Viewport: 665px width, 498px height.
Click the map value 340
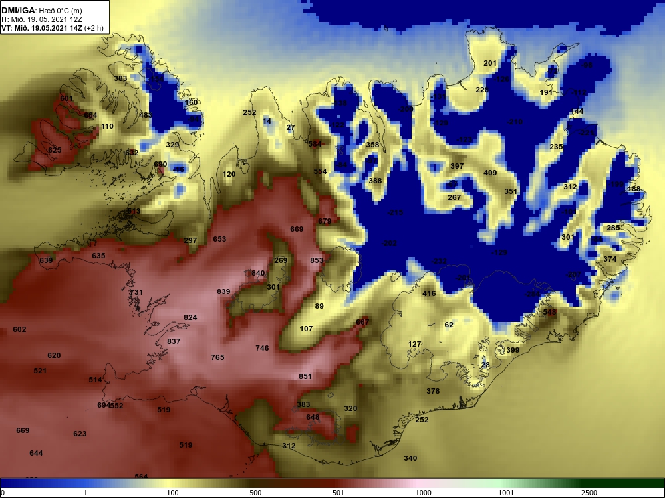pos(410,458)
